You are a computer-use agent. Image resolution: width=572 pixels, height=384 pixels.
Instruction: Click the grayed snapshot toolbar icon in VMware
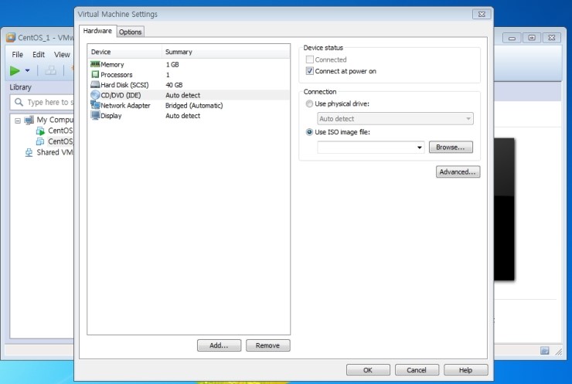coord(50,70)
